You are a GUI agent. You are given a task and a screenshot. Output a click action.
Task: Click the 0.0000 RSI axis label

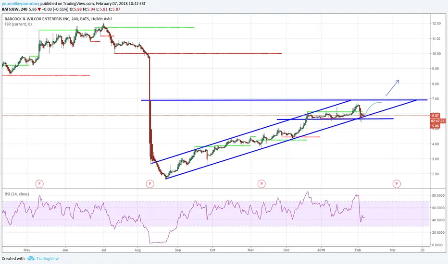click(438, 245)
